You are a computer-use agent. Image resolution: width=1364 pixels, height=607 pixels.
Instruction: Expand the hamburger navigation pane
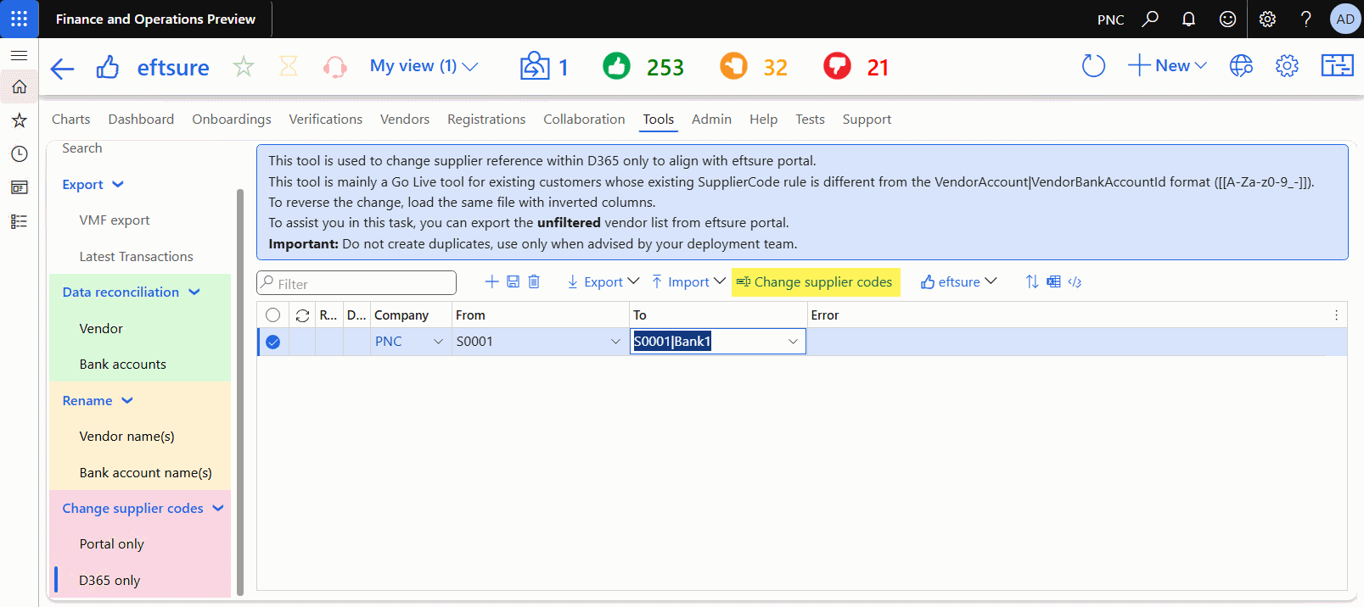point(19,55)
